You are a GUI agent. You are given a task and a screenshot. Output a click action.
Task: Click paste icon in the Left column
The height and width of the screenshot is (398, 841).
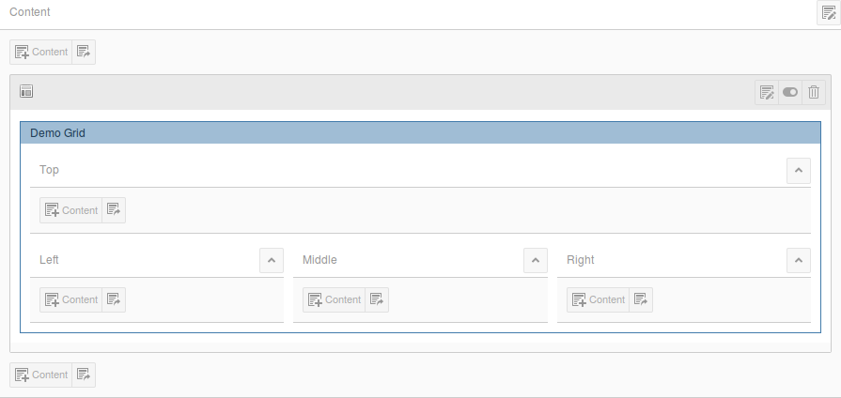(x=114, y=299)
